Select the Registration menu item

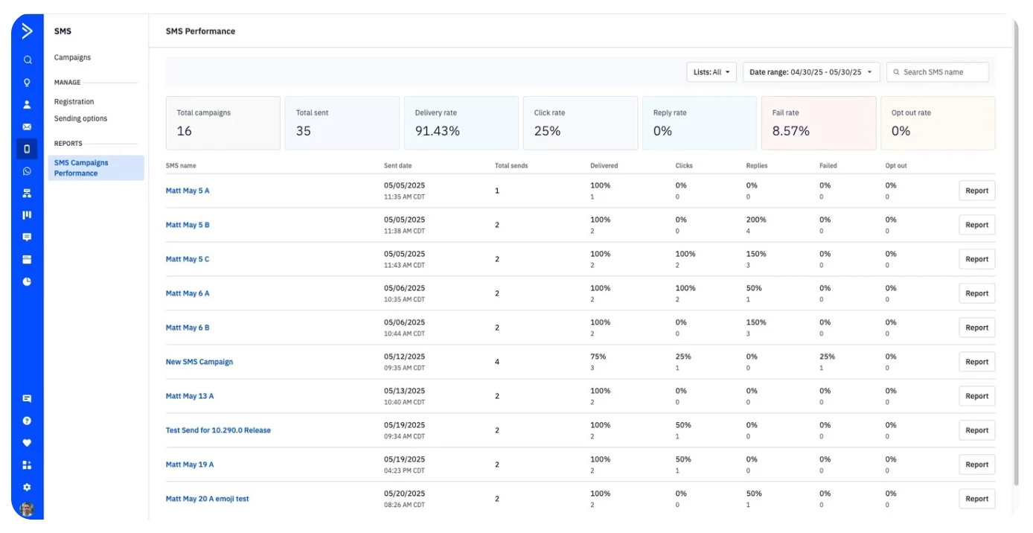pyautogui.click(x=74, y=101)
